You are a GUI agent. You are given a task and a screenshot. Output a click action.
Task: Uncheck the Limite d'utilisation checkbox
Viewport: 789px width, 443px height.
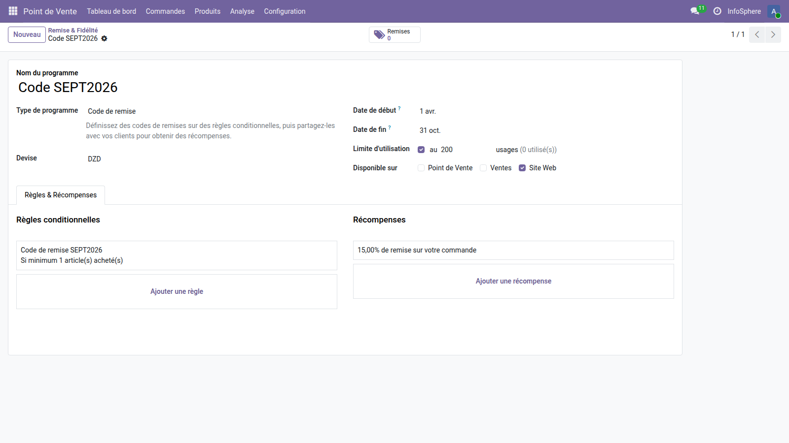(x=421, y=149)
